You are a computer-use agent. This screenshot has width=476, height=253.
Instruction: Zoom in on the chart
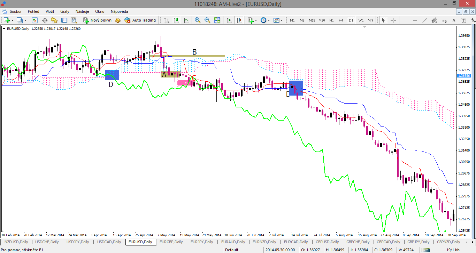(x=198, y=20)
